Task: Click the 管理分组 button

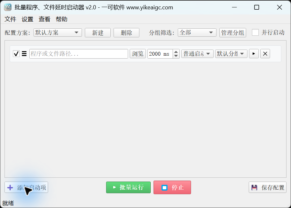Action: [x=233, y=33]
